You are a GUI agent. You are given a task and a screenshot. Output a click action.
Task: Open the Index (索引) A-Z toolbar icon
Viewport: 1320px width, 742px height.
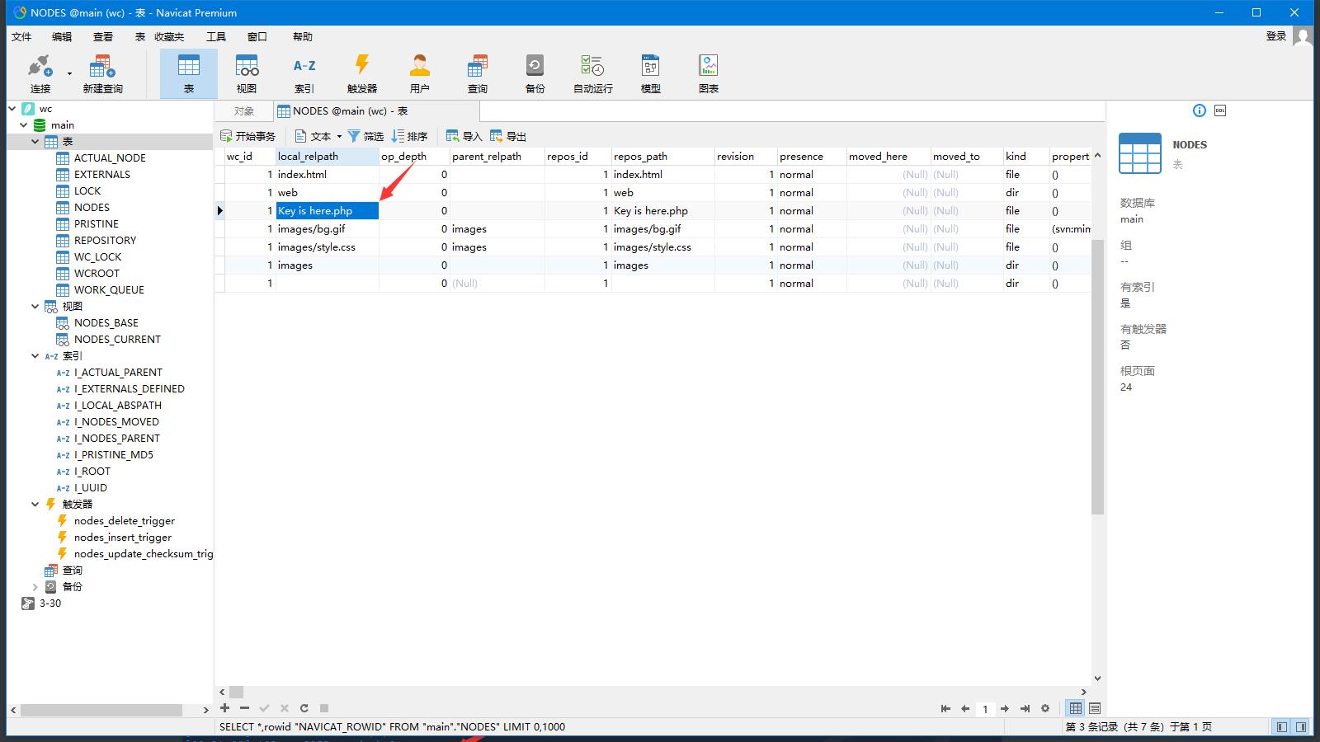[304, 73]
